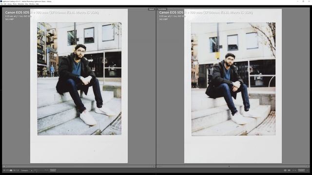Screen dimensions: 312x175
Task: Click the Candidate label on right photo
Action: (162, 9)
